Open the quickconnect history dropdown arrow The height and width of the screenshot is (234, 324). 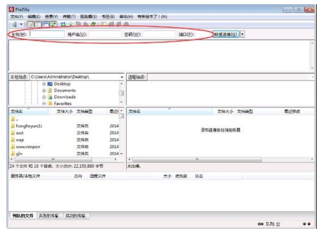click(243, 34)
